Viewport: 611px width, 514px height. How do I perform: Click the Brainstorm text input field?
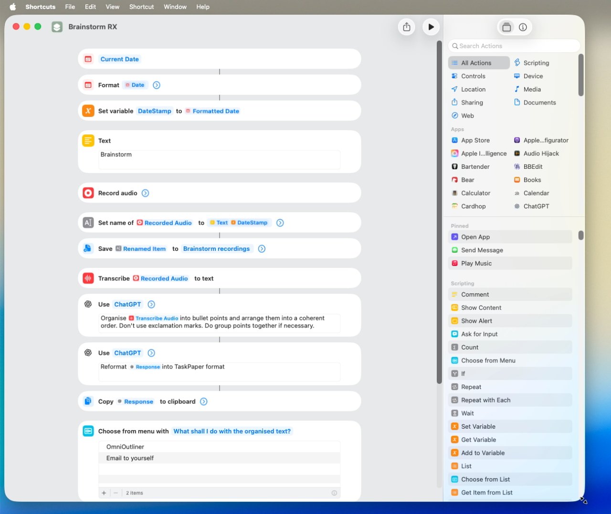pos(219,159)
